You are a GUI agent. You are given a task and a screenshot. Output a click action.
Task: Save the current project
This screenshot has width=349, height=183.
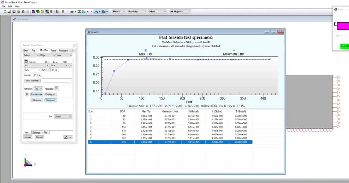coord(14,12)
